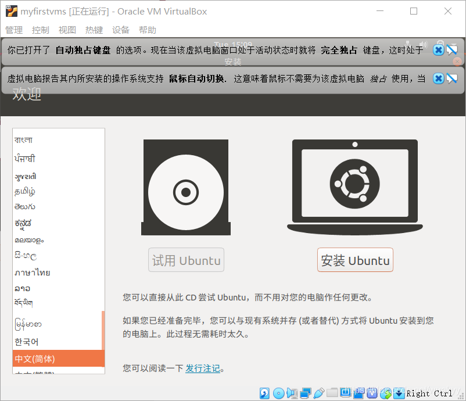
Task: Click the VirtualBox window title icon
Action: pyautogui.click(x=11, y=11)
